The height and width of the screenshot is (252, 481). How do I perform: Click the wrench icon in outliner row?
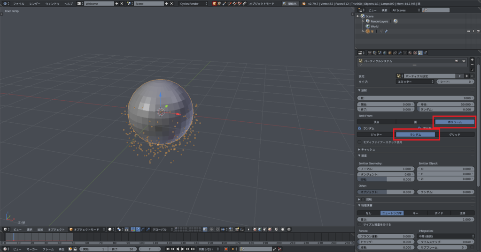[386, 31]
